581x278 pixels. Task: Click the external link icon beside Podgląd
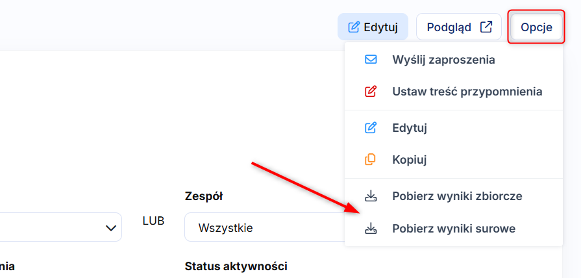coord(486,27)
